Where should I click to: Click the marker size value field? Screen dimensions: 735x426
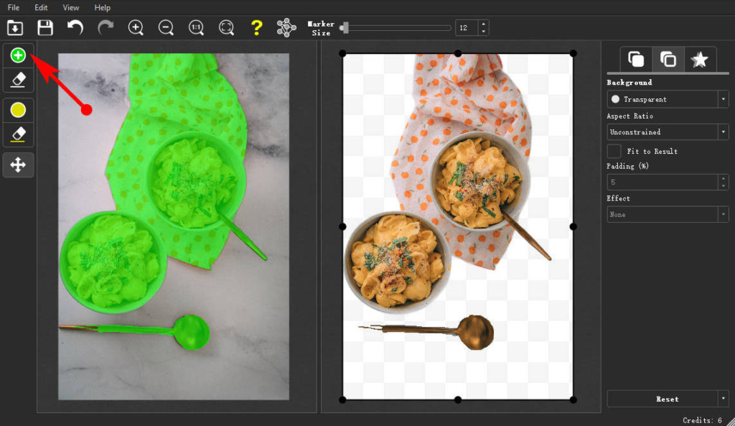click(467, 28)
